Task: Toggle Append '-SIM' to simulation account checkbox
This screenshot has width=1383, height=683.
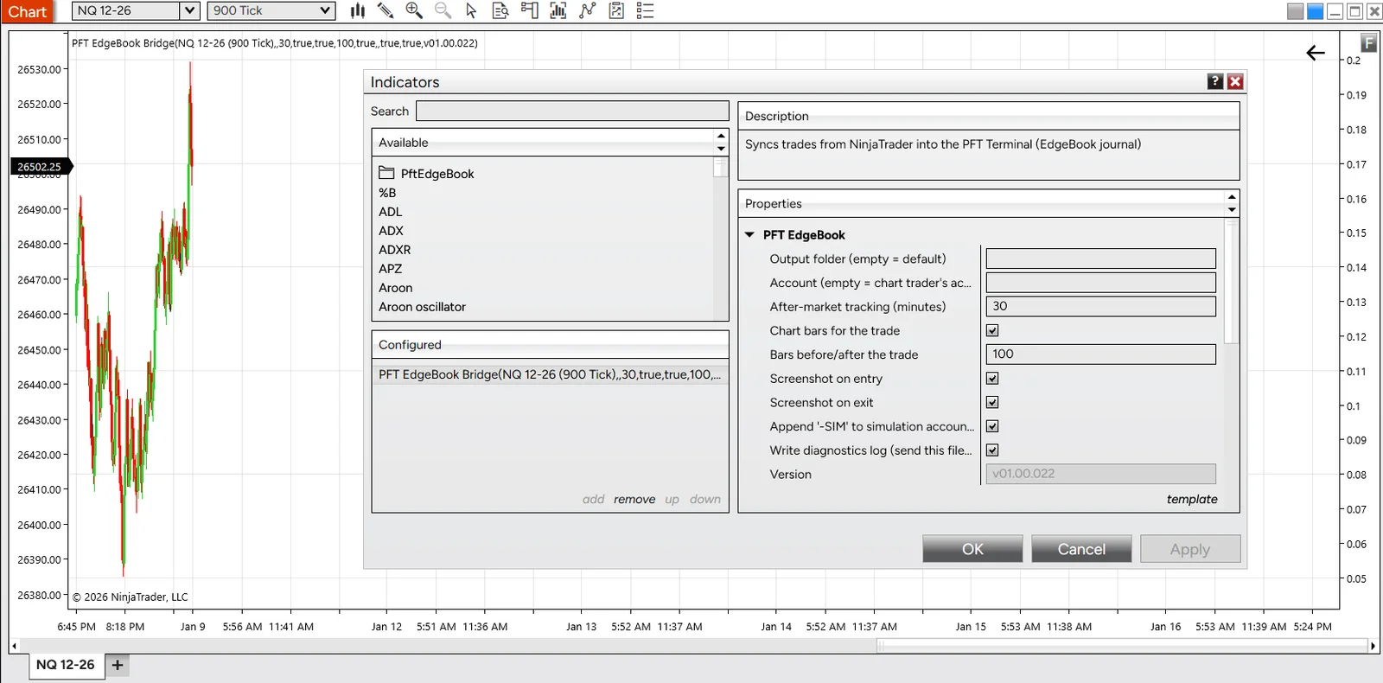Action: point(992,426)
